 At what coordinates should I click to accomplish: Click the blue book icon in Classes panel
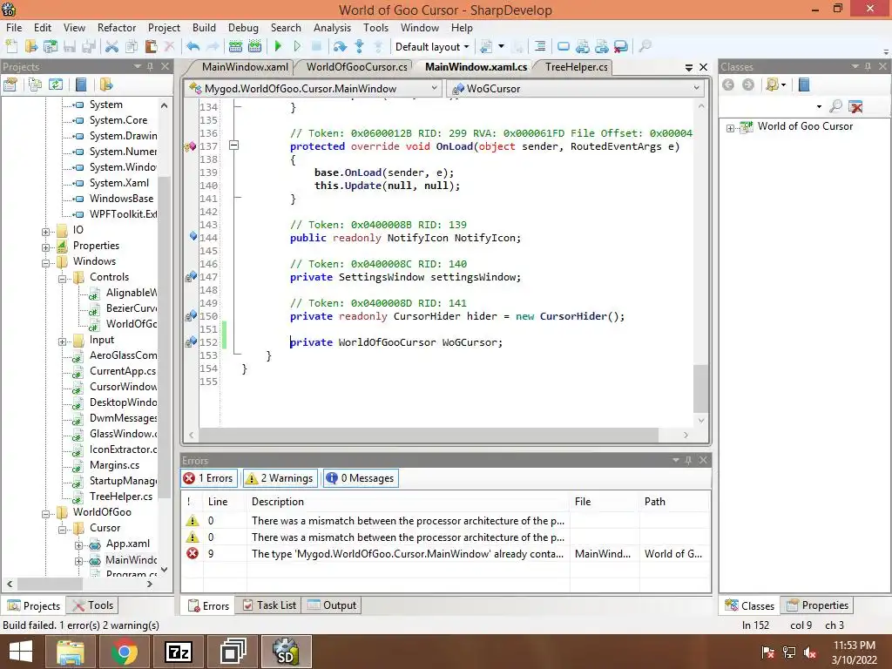pos(804,85)
